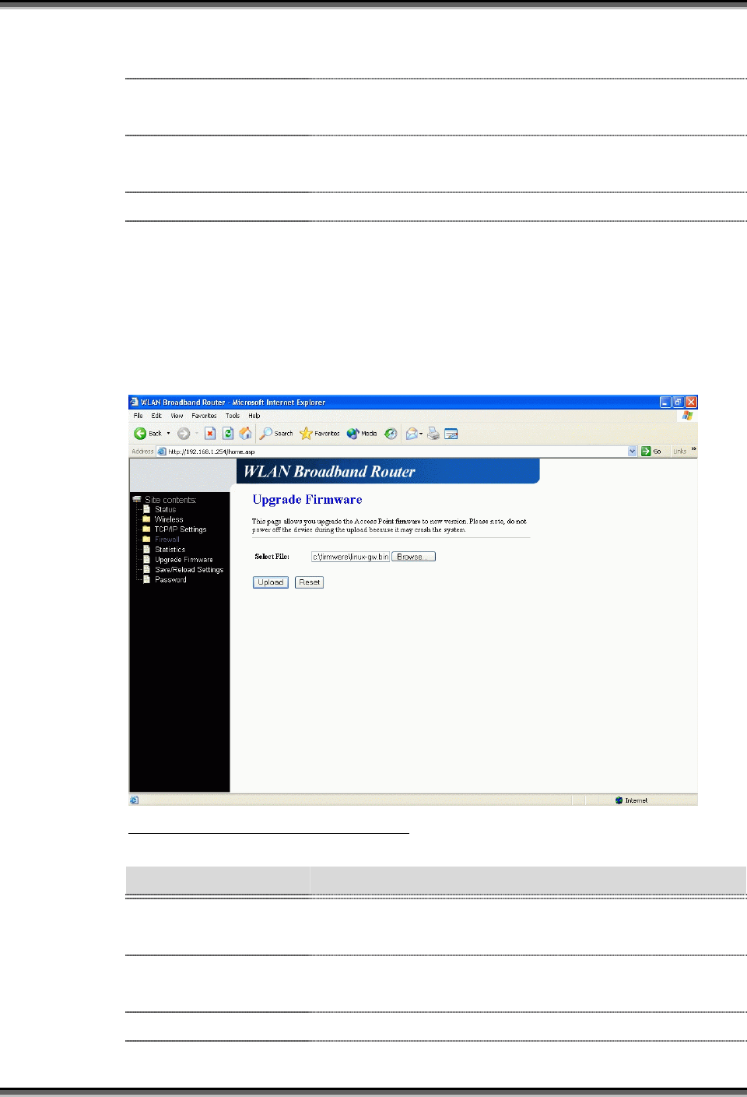Click the Browse... button
Image resolution: width=747 pixels, height=1097 pixels.
(413, 557)
